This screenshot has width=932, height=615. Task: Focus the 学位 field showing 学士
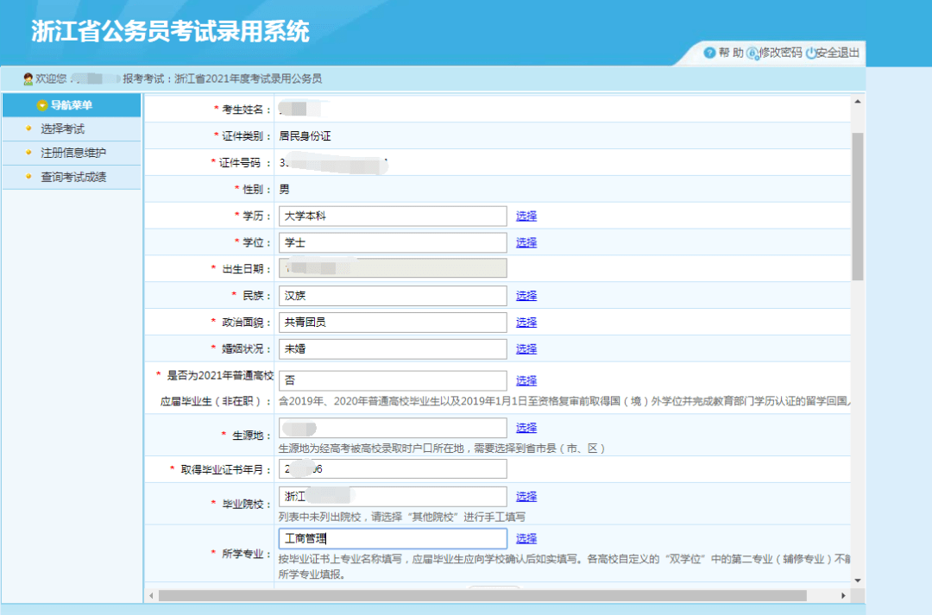pos(393,242)
